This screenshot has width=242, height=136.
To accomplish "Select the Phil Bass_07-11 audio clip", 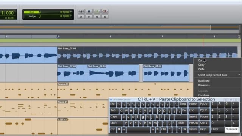I will click(166, 73).
